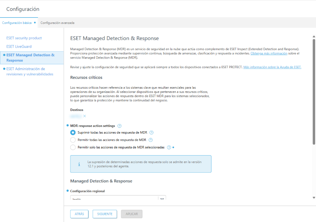This screenshot has height=222, width=316.
Task: Select Permitir todas las acciones de respuesta
Action: [x=73, y=140]
